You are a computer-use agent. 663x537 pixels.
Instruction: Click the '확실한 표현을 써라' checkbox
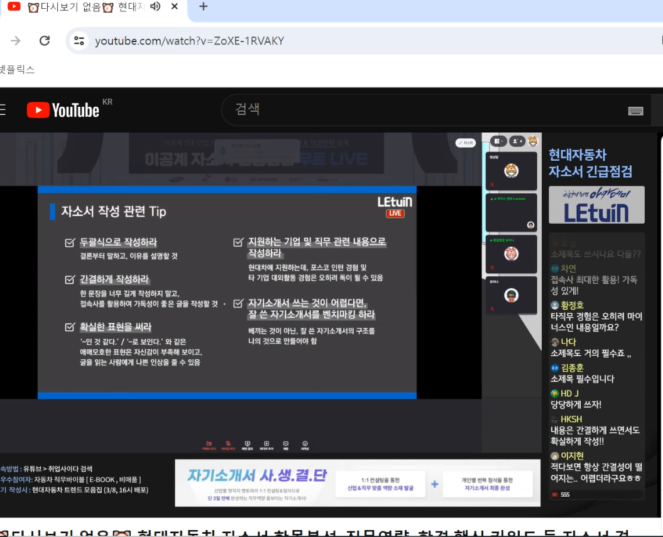tap(70, 327)
